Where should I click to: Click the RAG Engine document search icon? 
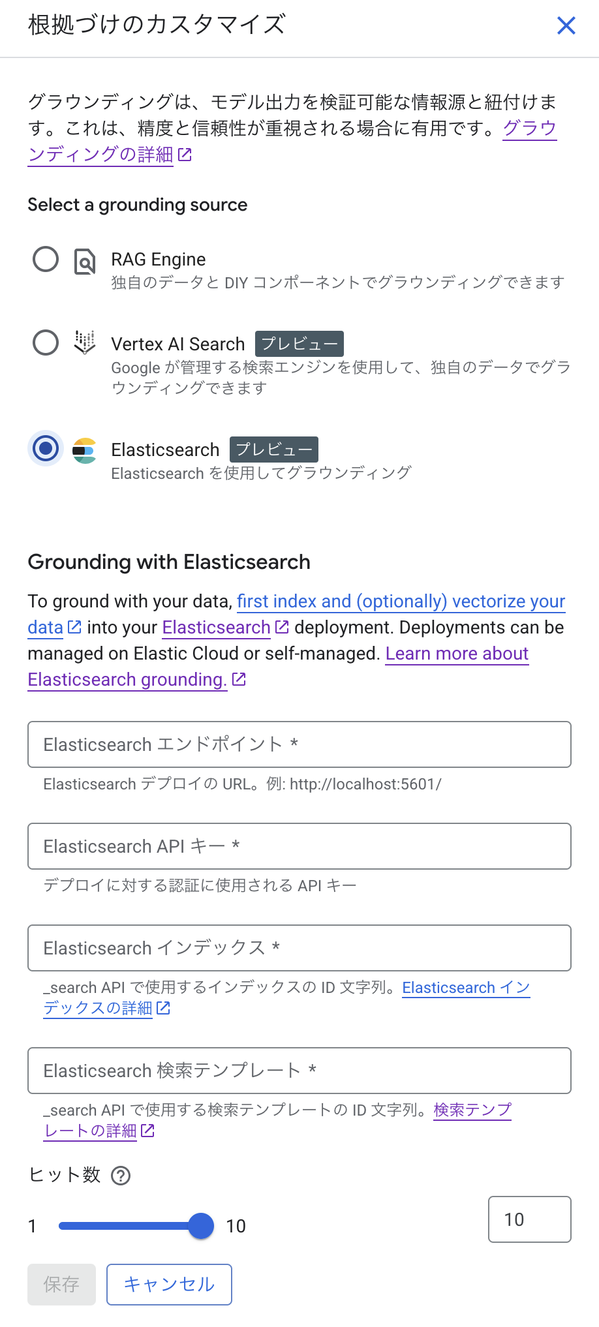tap(85, 261)
